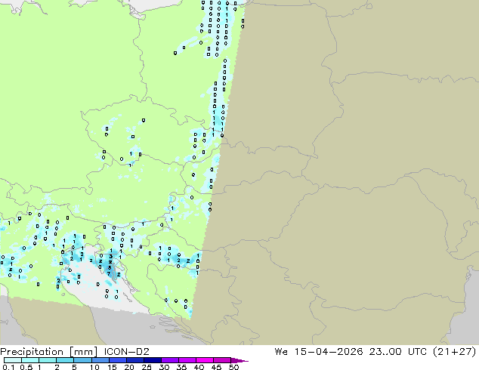Click the date '15-04-2026' text
479x370 pixels.
(329, 352)
